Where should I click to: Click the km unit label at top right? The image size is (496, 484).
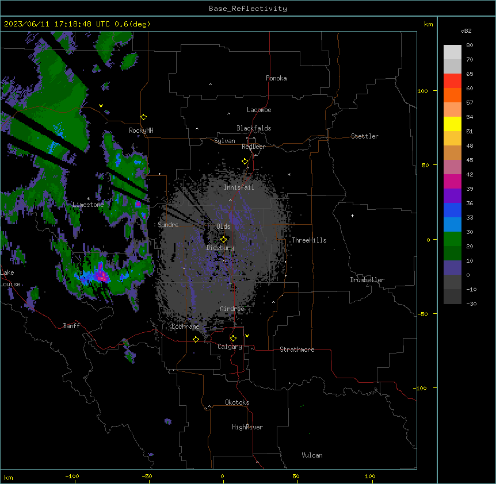[x=429, y=24]
